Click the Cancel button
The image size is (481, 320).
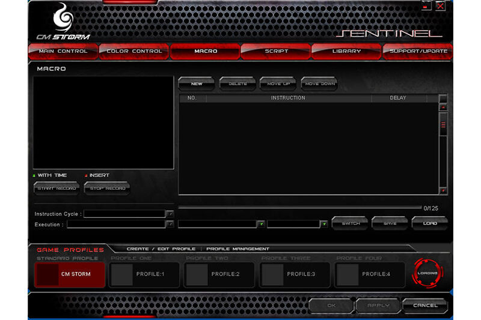(x=425, y=306)
